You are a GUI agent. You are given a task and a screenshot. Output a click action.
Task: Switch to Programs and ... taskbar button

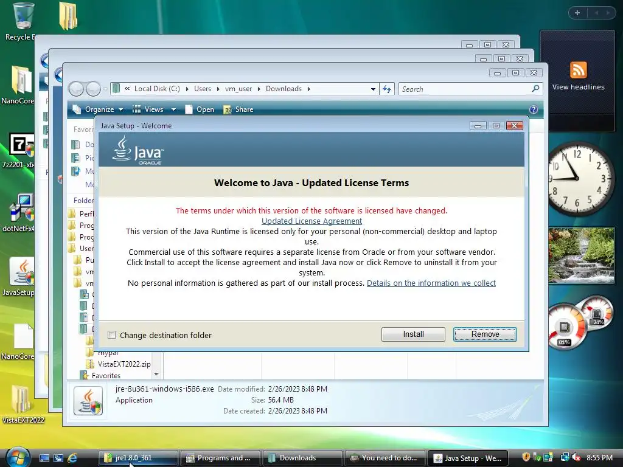(220, 458)
